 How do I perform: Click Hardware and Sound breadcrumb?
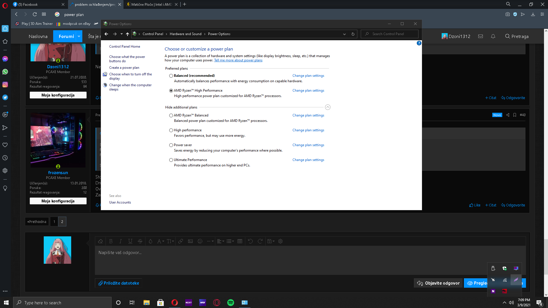pyautogui.click(x=186, y=34)
